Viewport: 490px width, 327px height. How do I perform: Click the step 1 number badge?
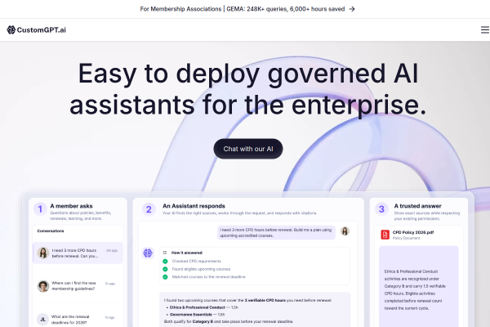pyautogui.click(x=40, y=209)
